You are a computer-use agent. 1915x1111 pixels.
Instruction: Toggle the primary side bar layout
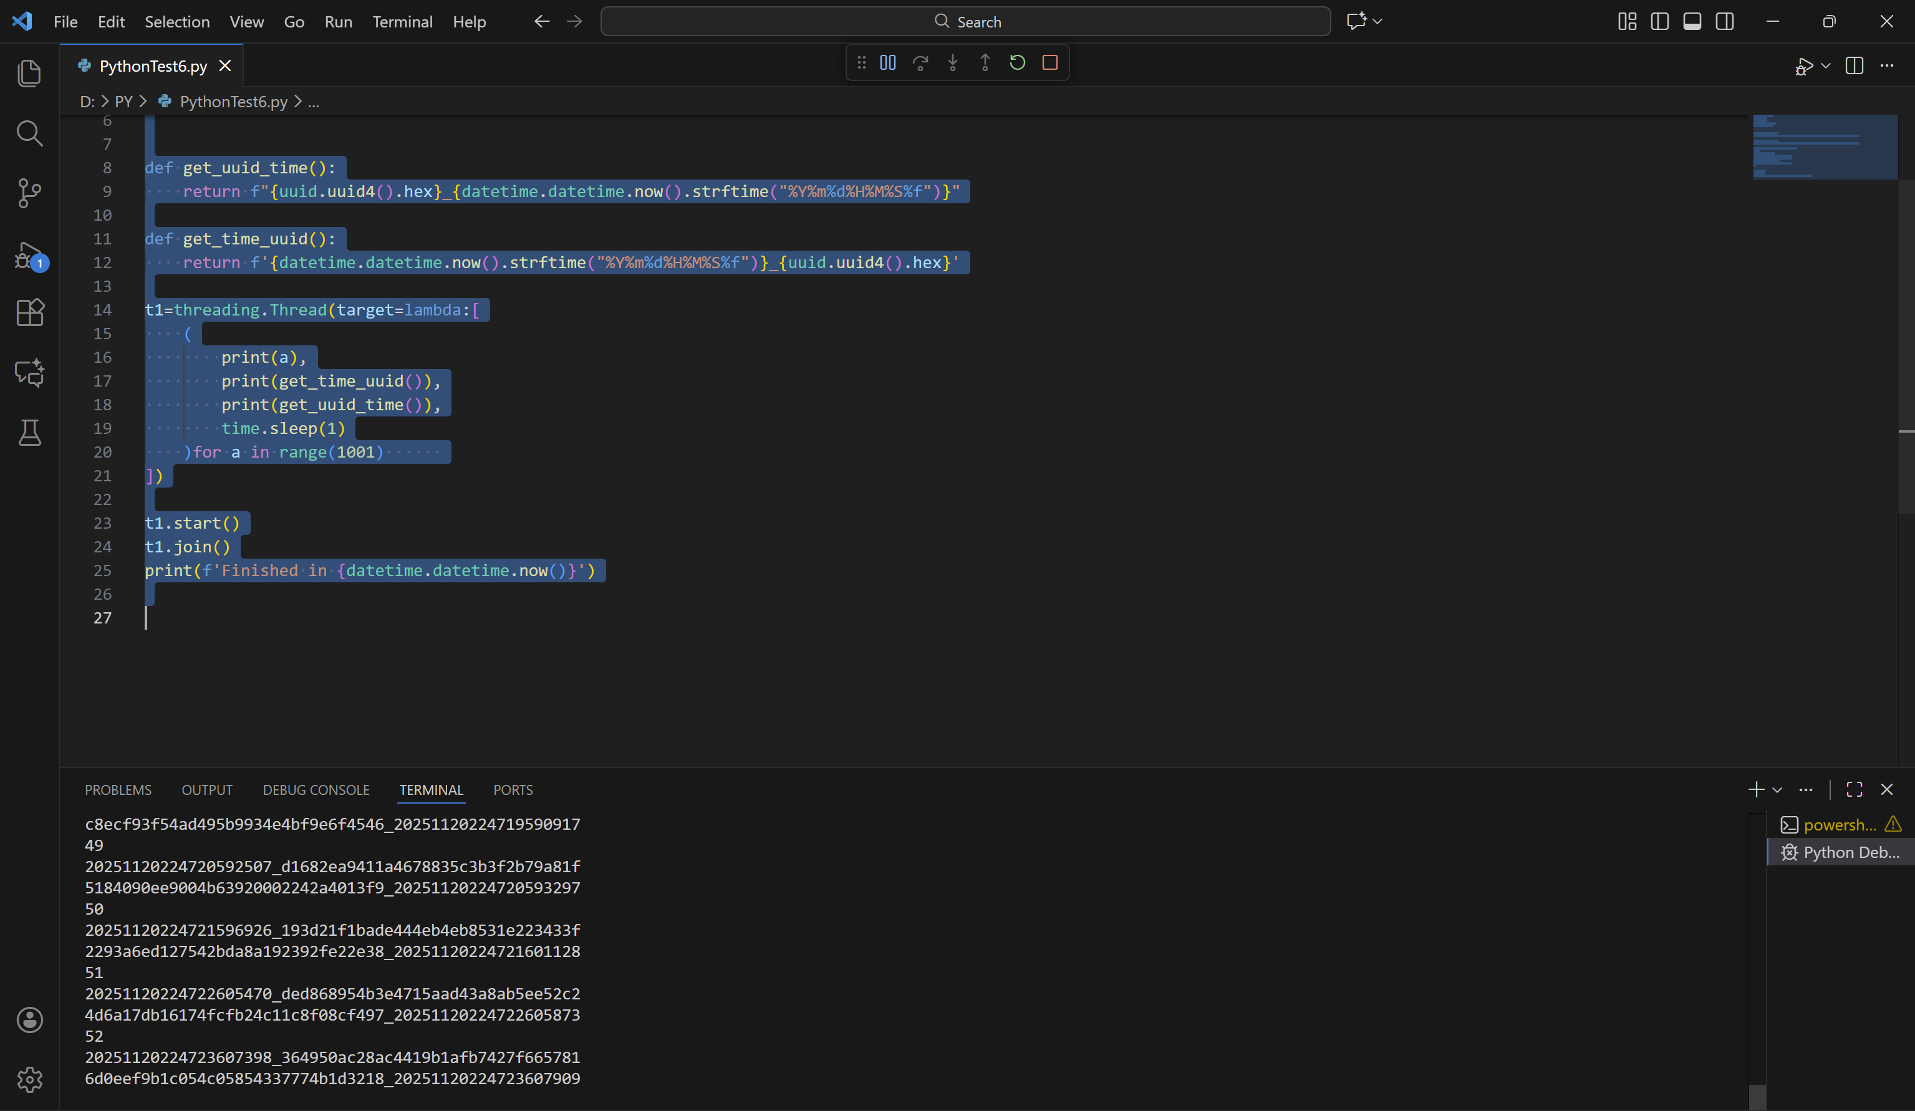[1660, 21]
